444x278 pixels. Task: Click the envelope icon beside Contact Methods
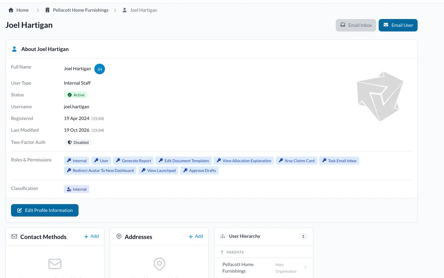pos(14,237)
